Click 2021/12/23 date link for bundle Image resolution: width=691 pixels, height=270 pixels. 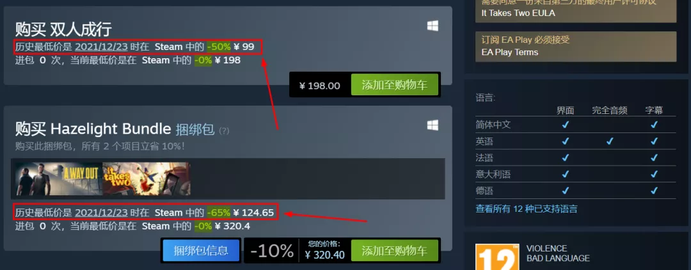pos(101,213)
